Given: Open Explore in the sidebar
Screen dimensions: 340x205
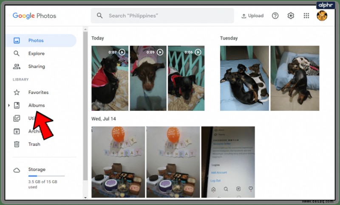Looking at the screenshot, I should [x=37, y=53].
